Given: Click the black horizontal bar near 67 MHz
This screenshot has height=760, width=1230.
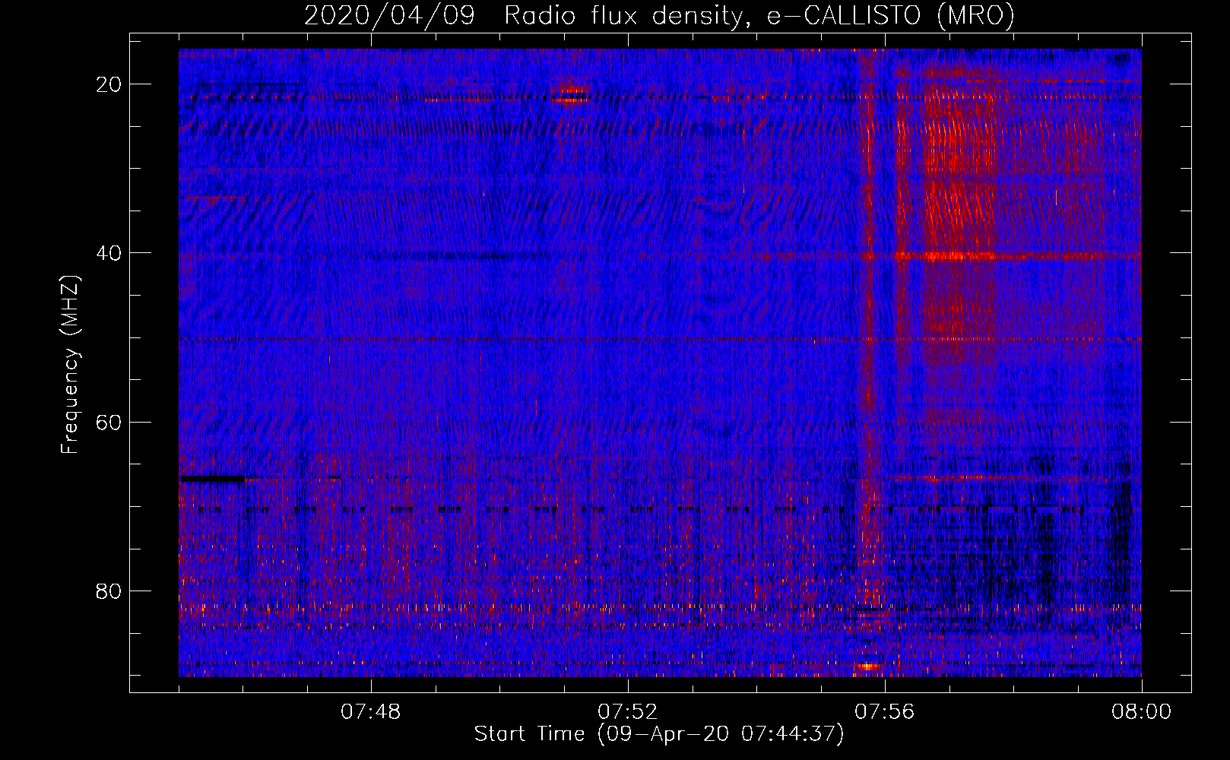Looking at the screenshot, I should tap(213, 479).
